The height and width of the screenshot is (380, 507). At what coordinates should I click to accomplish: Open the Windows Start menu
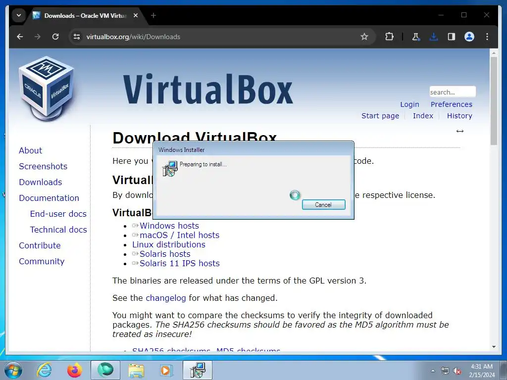point(13,370)
